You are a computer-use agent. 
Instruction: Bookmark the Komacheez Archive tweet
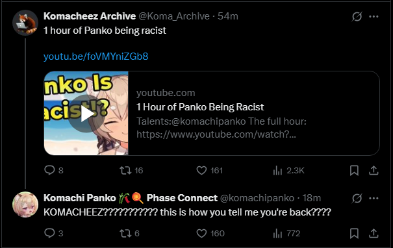click(x=354, y=170)
